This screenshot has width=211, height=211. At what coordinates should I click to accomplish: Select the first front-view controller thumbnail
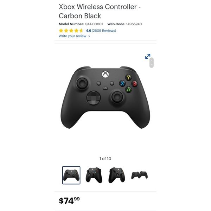[x=71, y=175]
